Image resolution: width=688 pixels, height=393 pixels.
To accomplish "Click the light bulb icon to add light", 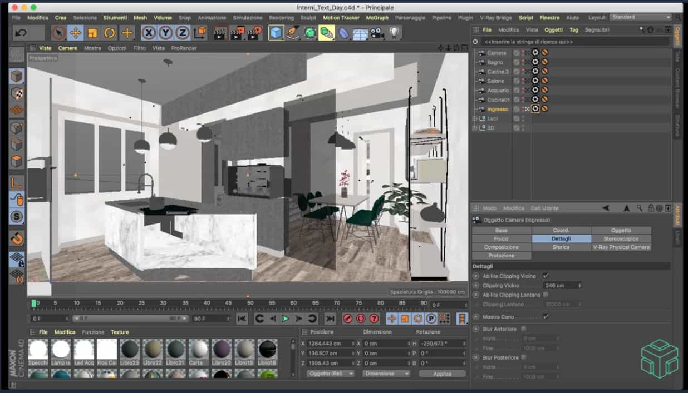I will 394,33.
